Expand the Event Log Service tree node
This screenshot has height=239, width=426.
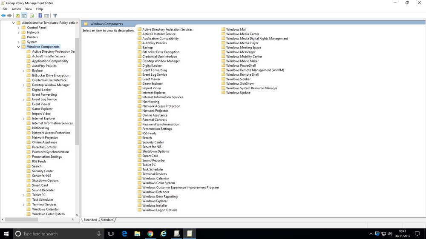click(23, 100)
